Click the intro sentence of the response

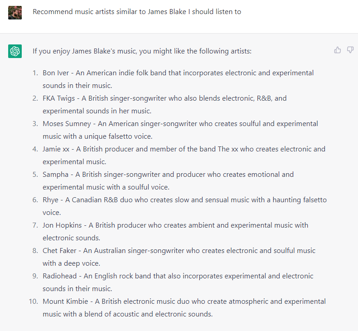[x=142, y=51]
